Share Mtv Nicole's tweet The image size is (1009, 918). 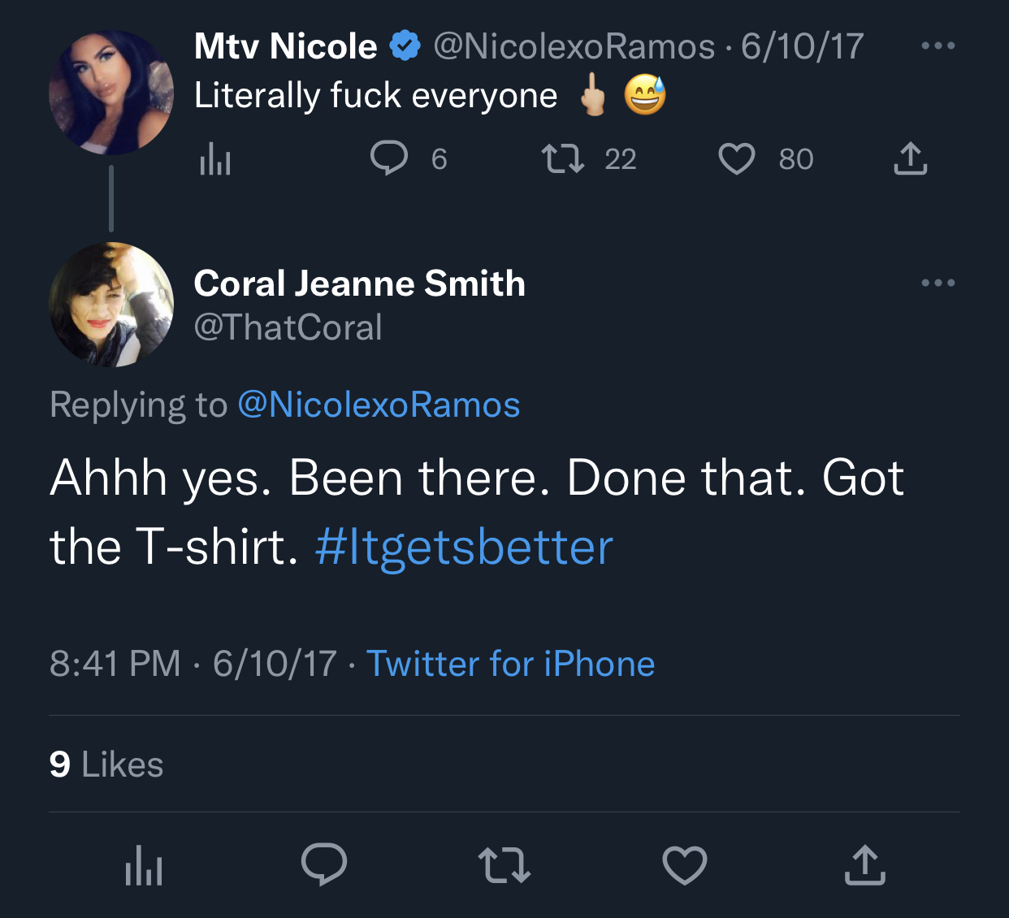coord(910,158)
